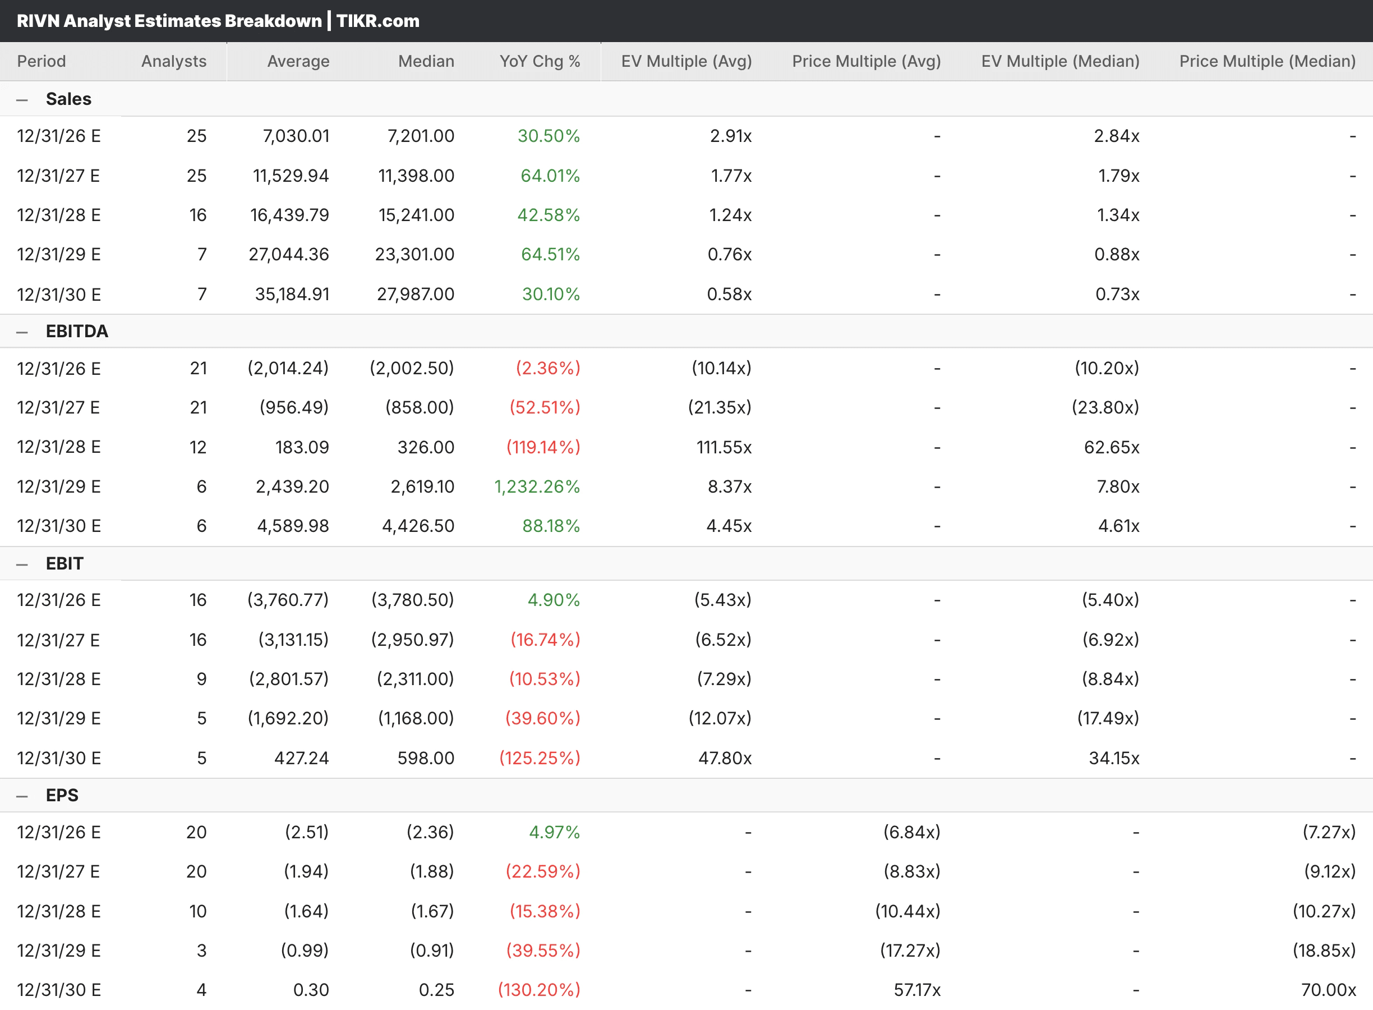Click the 47.80x EV multiple cell
The image size is (1373, 1010).
pos(725,759)
